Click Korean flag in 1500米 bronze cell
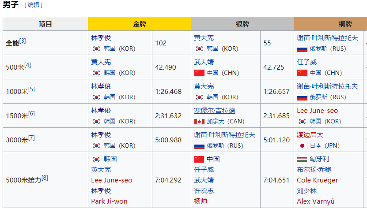The height and width of the screenshot is (212, 367). (302, 121)
